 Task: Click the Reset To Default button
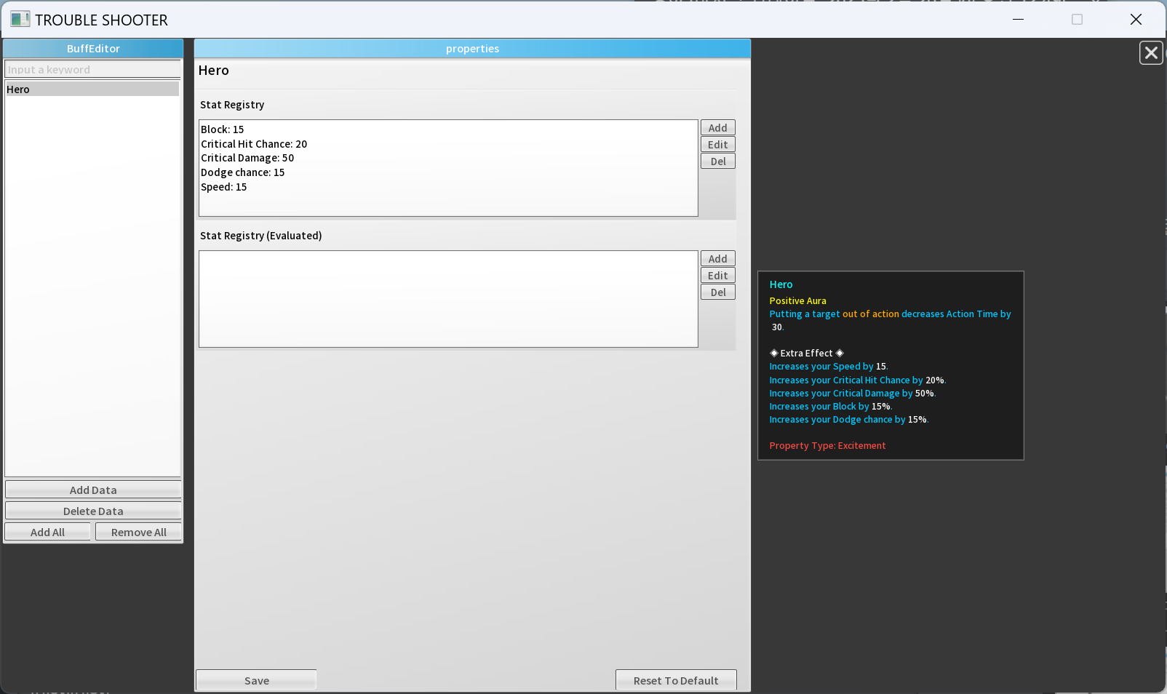675,681
